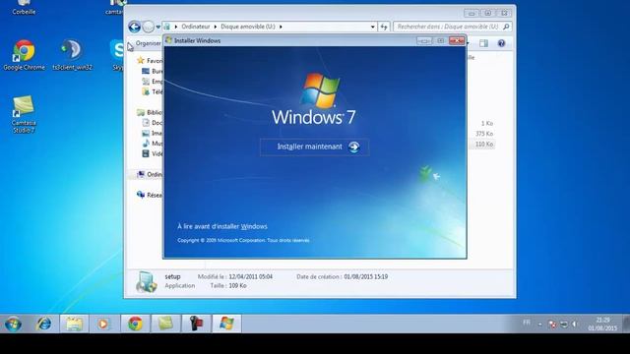The height and width of the screenshot is (354, 630).
Task: Switch to Camtasia Studio taskbar button
Action: [x=165, y=324]
